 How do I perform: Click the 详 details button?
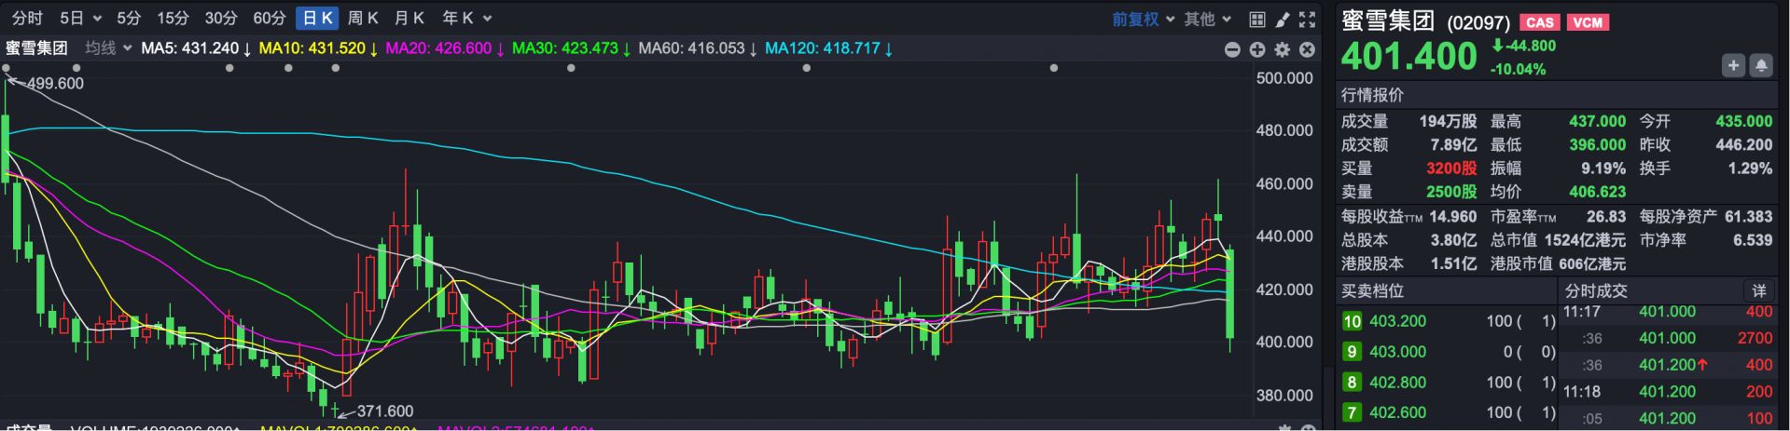[x=1759, y=291]
